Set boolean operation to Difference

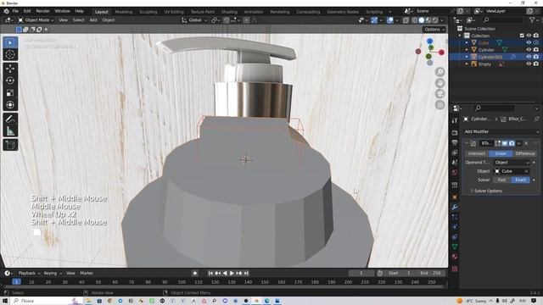click(525, 153)
